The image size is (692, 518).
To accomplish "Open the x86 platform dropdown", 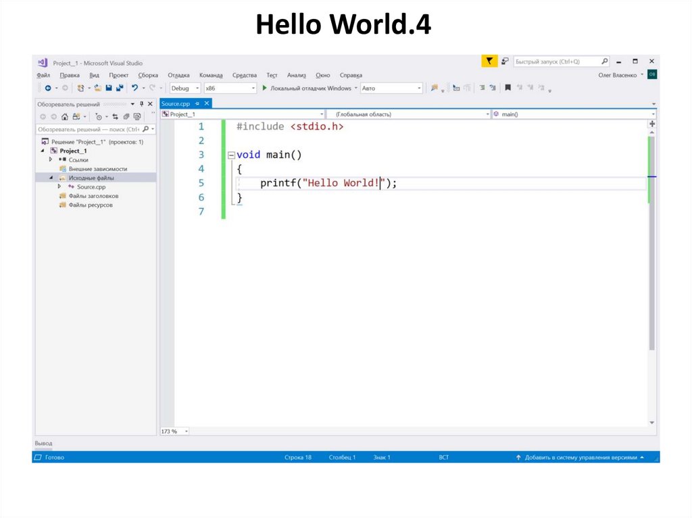I will (230, 88).
